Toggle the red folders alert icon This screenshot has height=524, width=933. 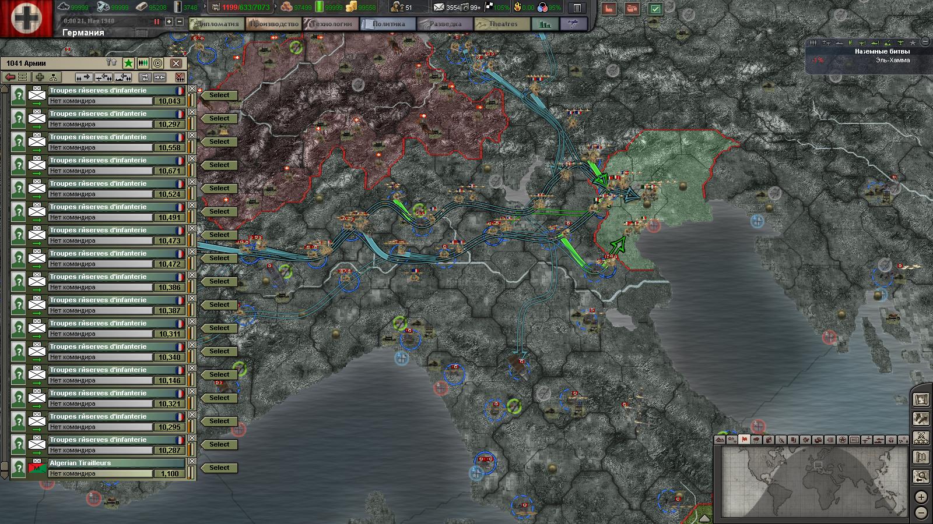coord(632,9)
